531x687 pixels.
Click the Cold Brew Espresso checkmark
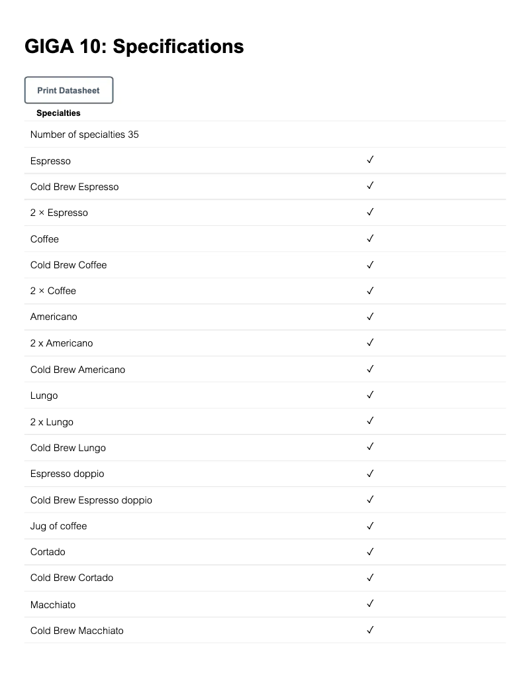370,186
